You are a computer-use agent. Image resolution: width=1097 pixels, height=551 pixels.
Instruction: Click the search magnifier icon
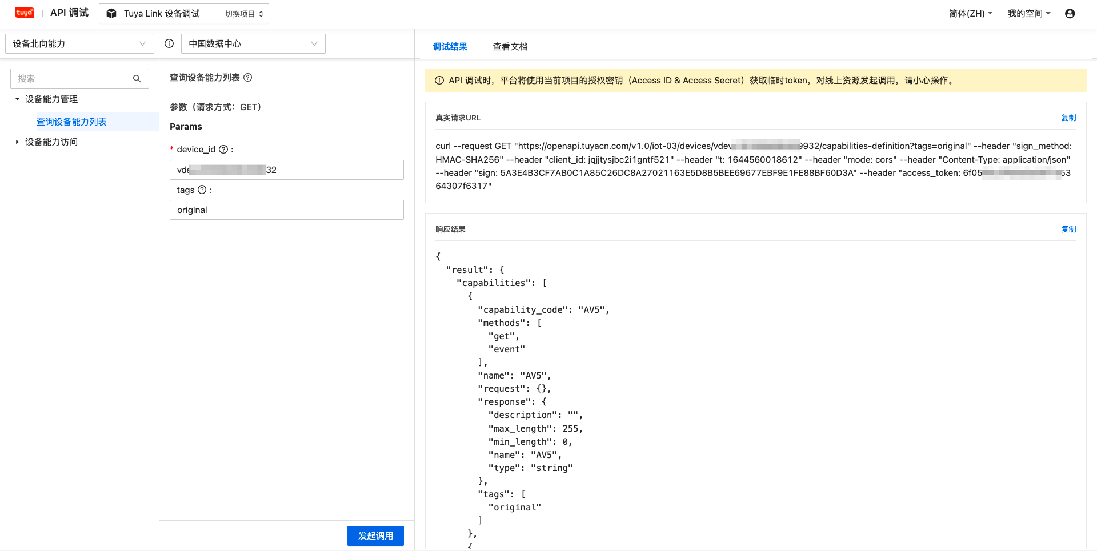point(137,79)
